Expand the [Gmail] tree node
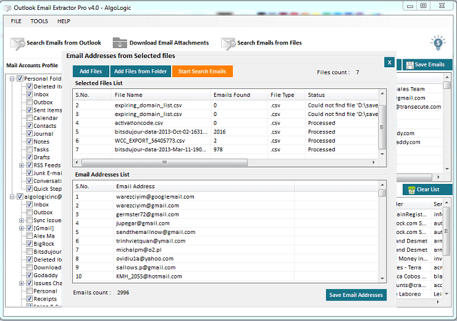The height and width of the screenshot is (321, 457). pyautogui.click(x=22, y=228)
